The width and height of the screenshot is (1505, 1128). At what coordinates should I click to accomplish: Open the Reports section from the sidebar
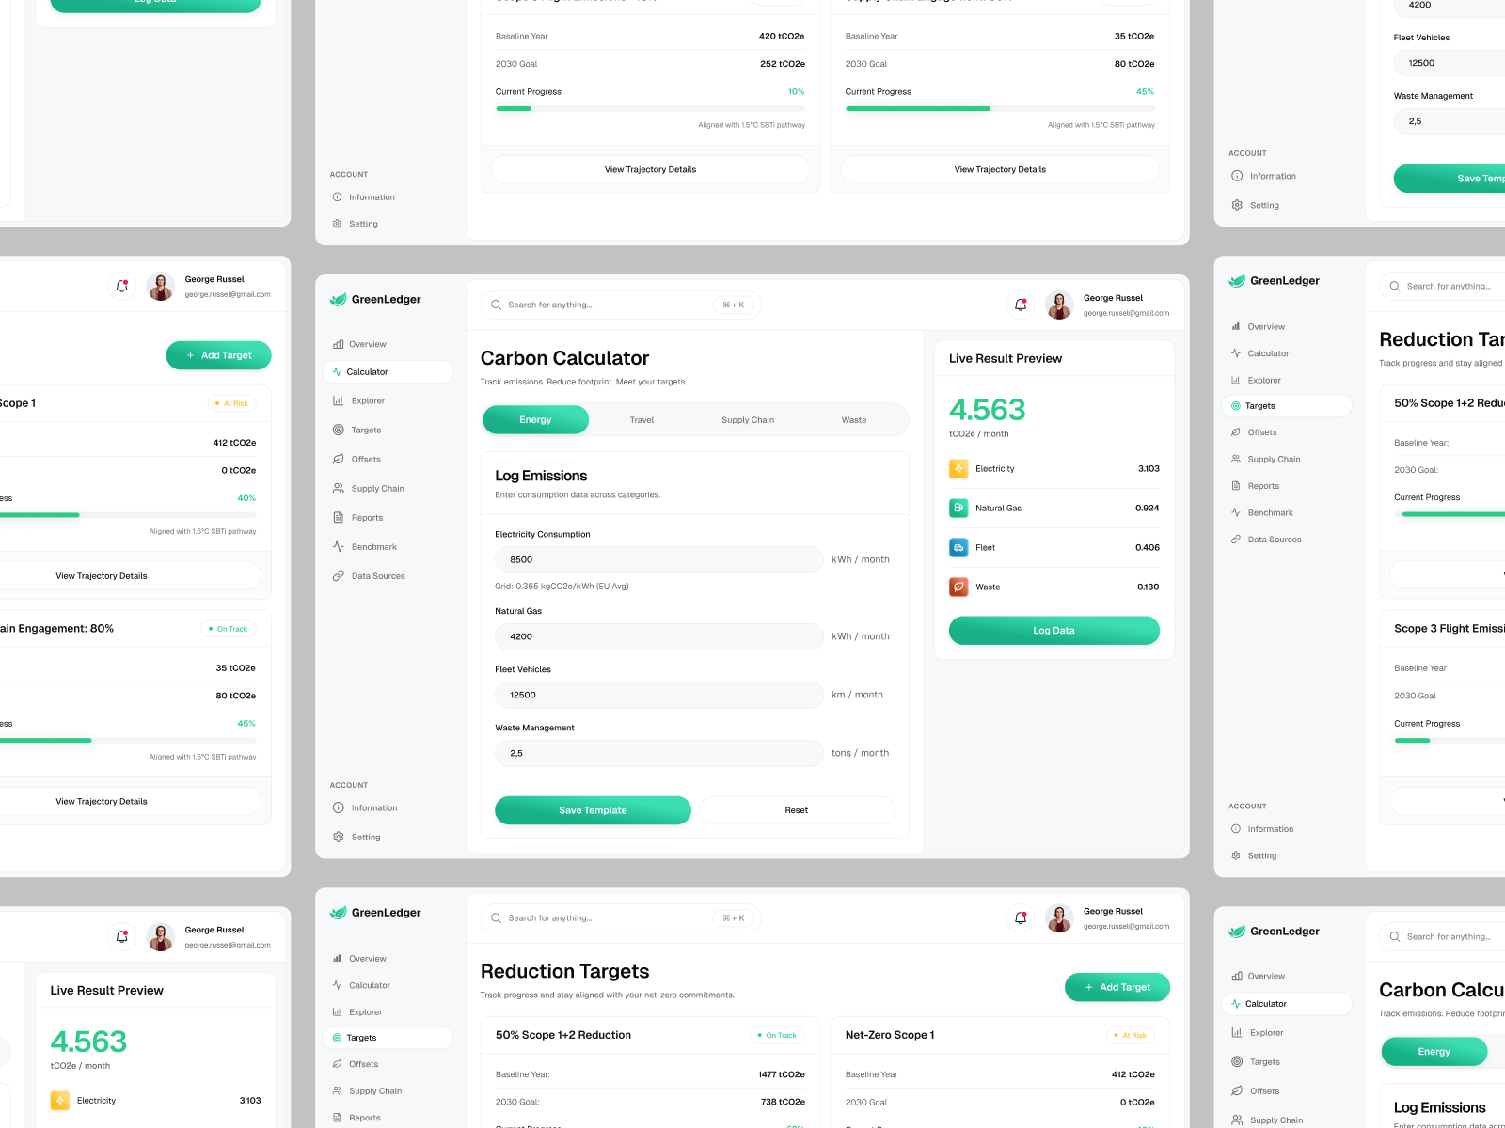[x=365, y=517]
